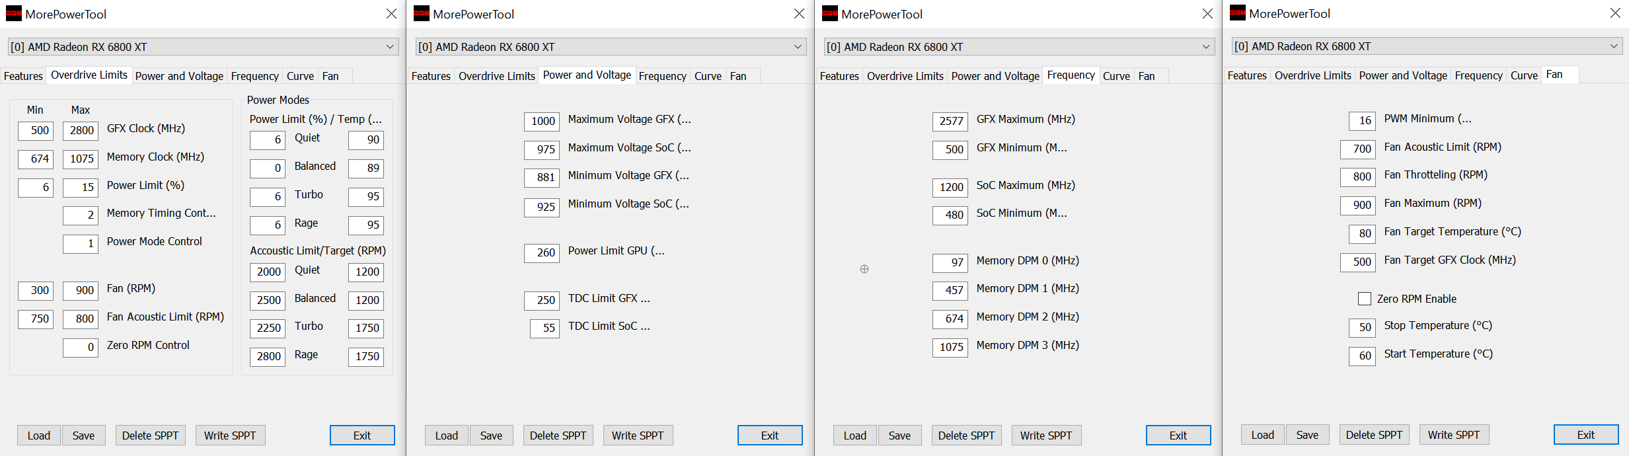
Task: Expand GPU selector in Frequency window
Action: [1019, 47]
